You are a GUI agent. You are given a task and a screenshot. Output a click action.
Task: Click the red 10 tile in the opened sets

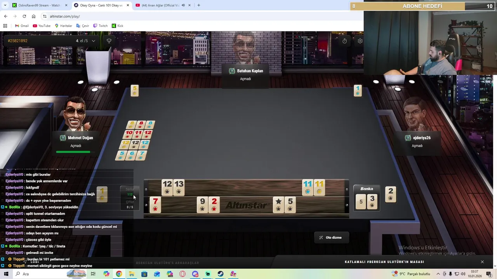129,134
